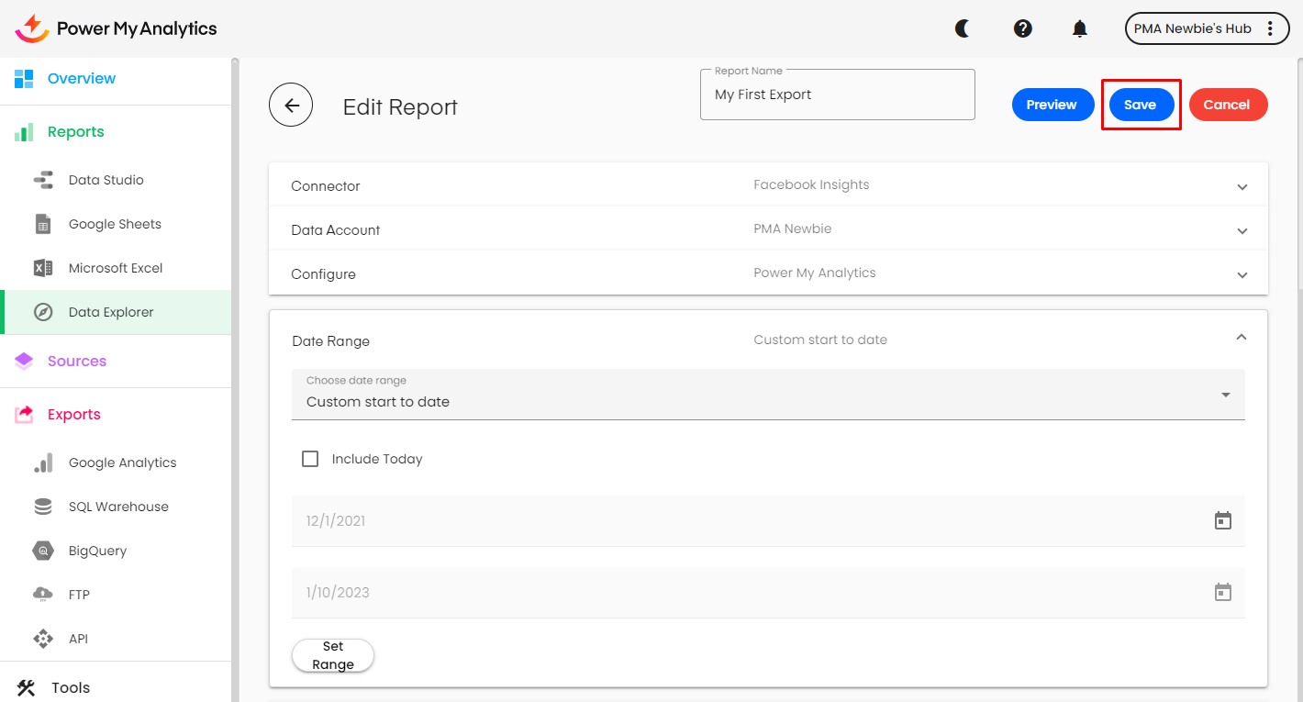Open the BigQuery export in sidebar

97,551
